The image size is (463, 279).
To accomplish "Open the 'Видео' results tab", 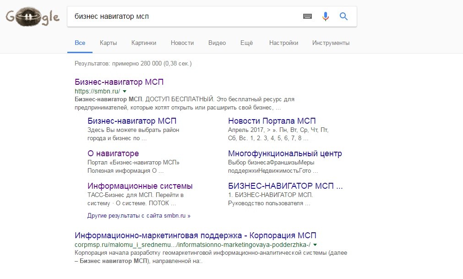I will [217, 43].
